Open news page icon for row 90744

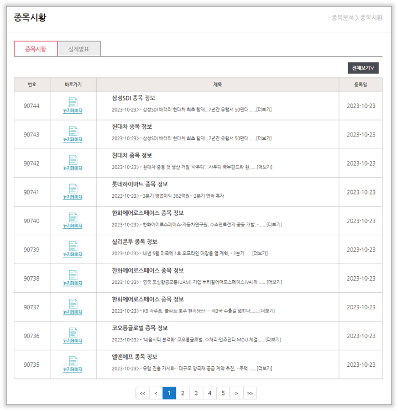coord(73,106)
